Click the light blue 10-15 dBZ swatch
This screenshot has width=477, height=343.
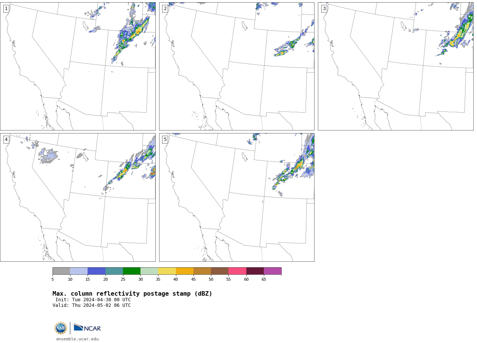[x=79, y=271]
